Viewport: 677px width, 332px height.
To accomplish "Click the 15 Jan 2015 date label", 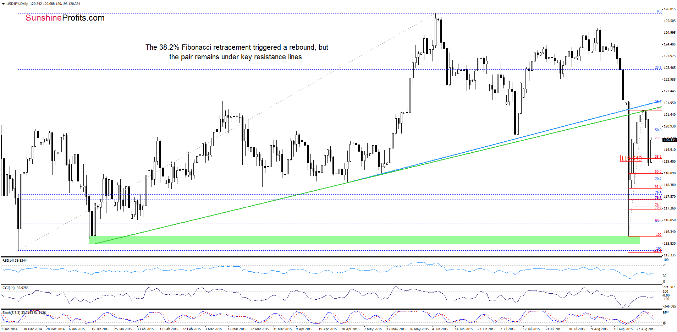I will (100, 329).
